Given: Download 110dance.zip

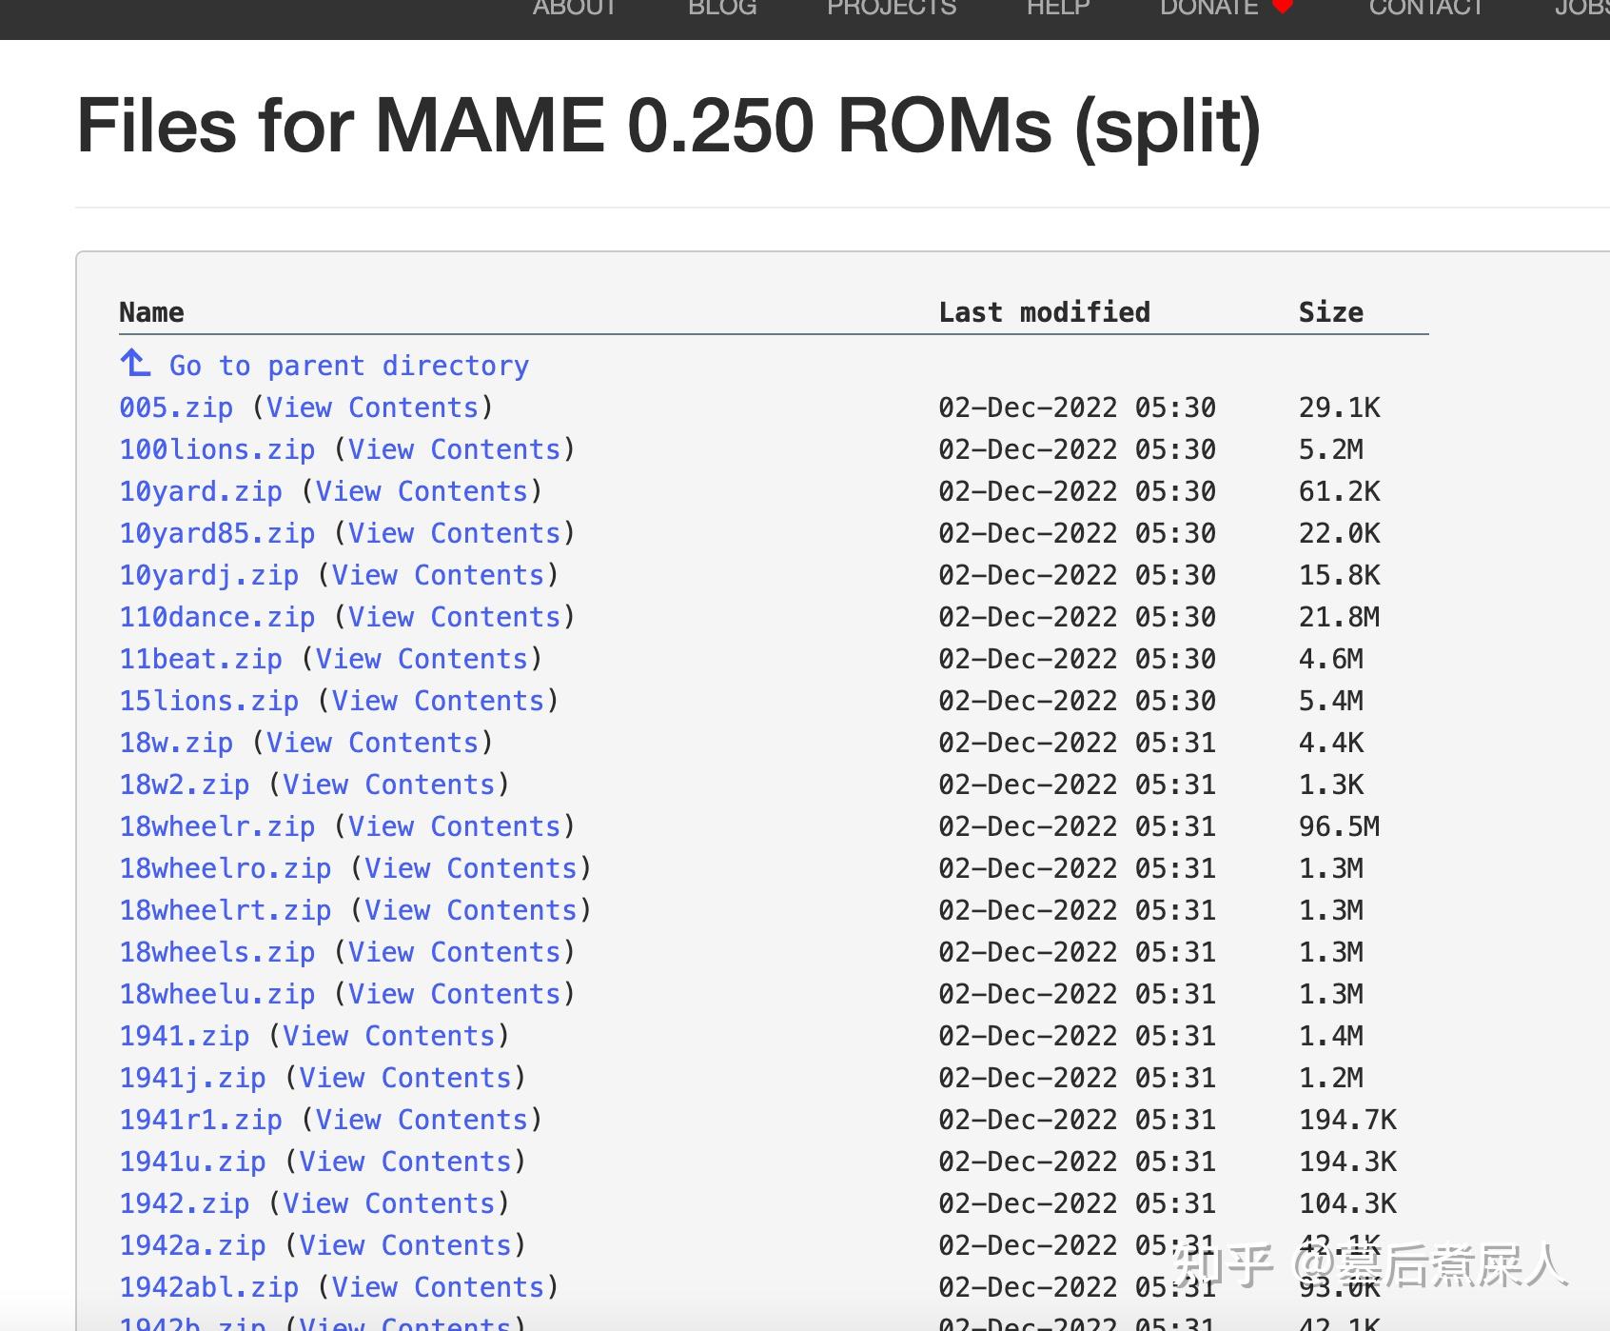Looking at the screenshot, I should (216, 616).
